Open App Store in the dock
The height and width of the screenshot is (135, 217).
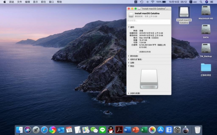[161, 130]
